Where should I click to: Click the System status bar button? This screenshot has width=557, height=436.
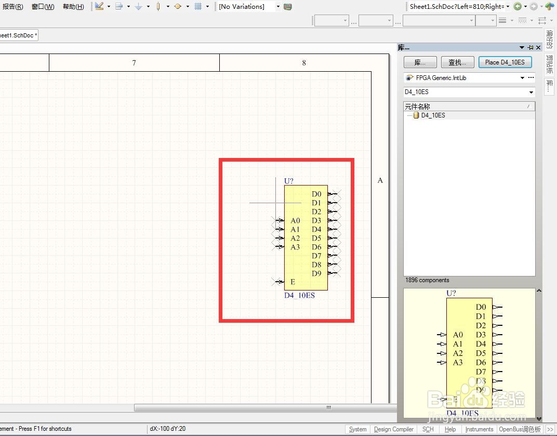(357, 429)
